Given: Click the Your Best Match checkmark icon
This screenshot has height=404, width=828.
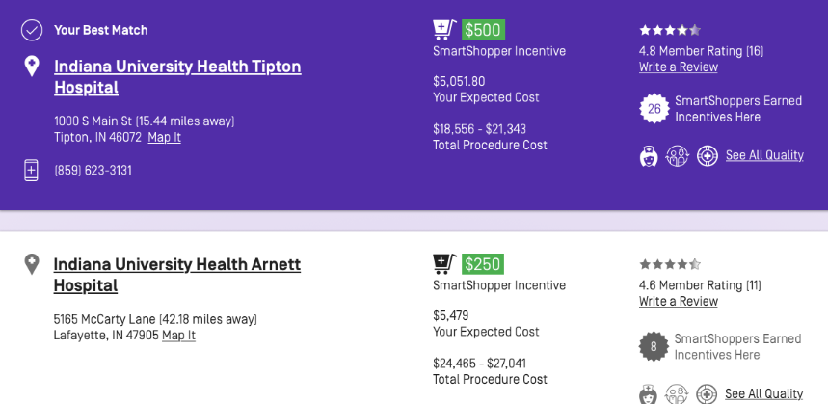Looking at the screenshot, I should pos(32,30).
